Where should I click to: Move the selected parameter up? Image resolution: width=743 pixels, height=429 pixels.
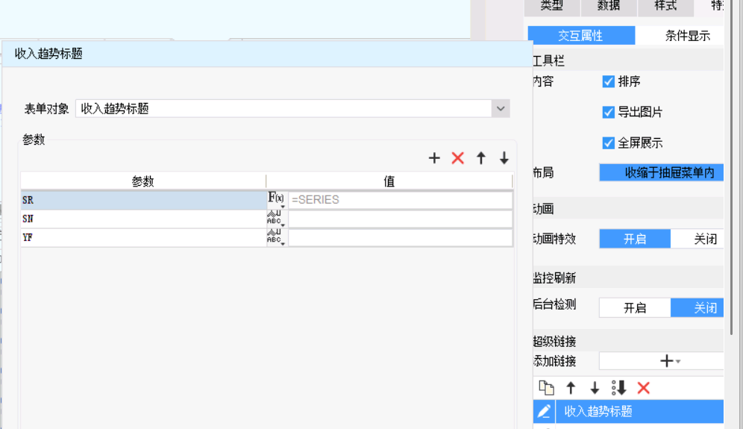(x=481, y=158)
